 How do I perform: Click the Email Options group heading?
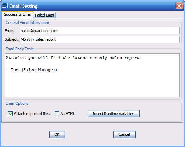(17, 103)
